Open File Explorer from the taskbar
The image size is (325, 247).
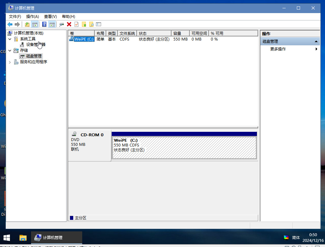(23, 238)
